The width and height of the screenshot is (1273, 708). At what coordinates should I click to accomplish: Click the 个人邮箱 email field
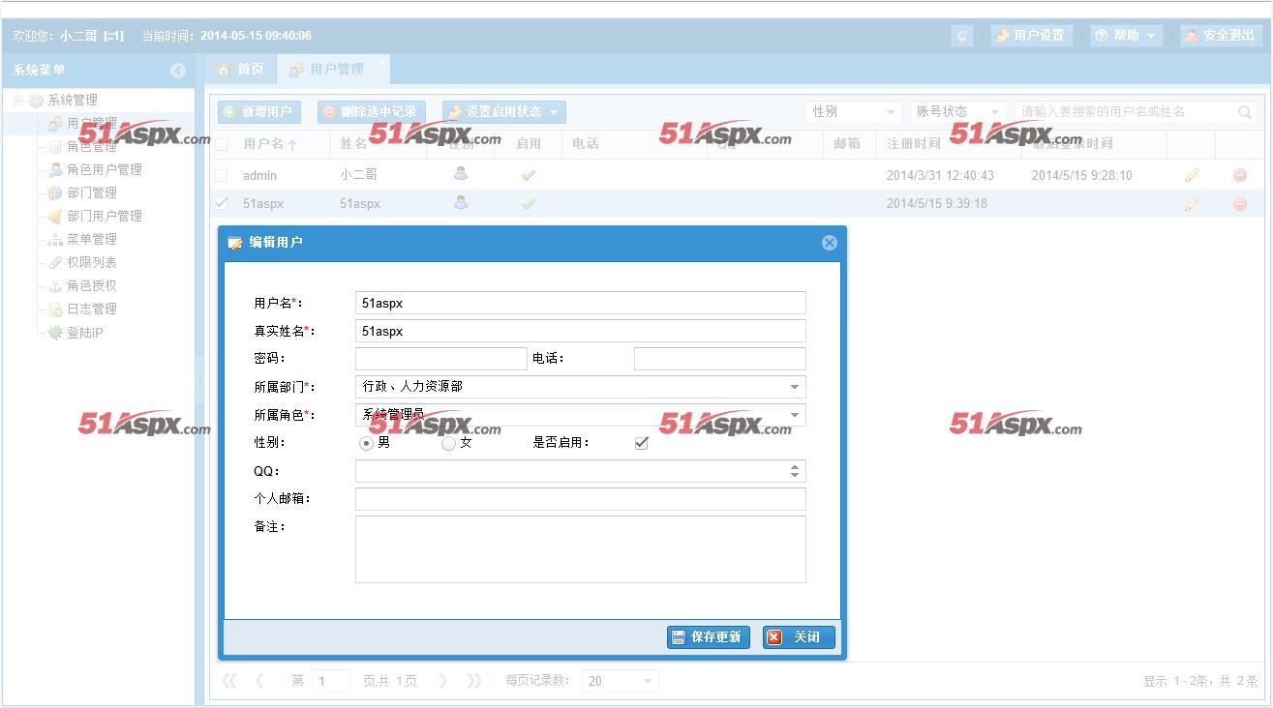coord(581,499)
